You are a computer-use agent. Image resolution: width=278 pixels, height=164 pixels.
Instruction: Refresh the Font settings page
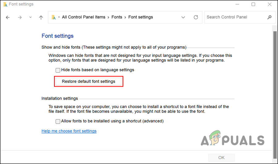(196, 17)
